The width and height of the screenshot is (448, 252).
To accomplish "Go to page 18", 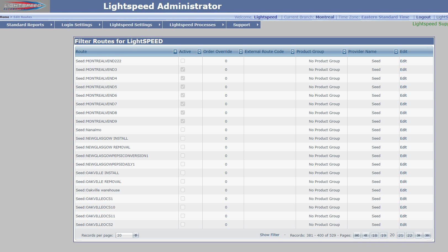I will pos(374,235).
